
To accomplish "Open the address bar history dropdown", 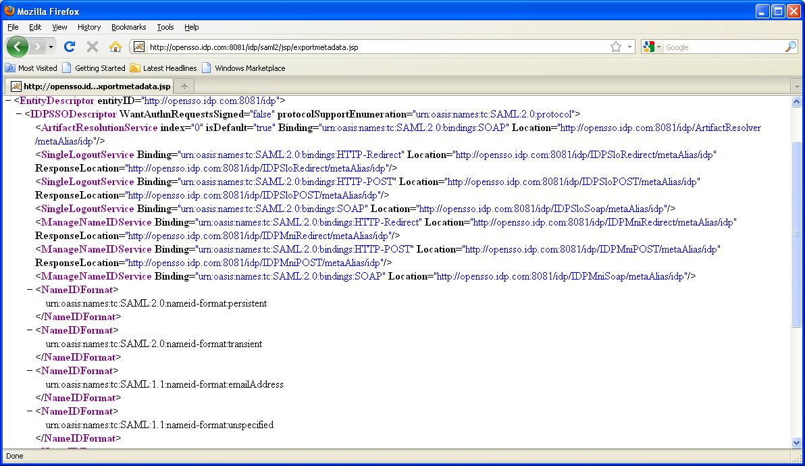I will 629,47.
